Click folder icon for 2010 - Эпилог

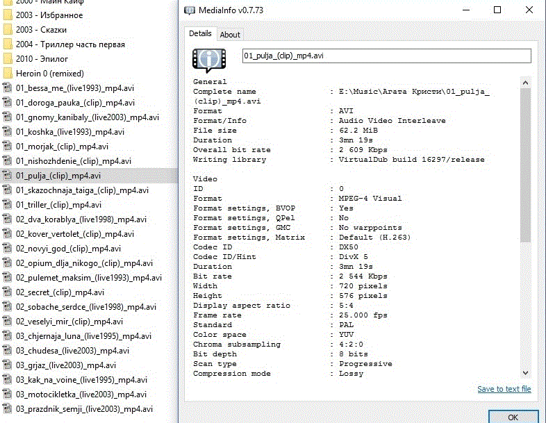8,59
